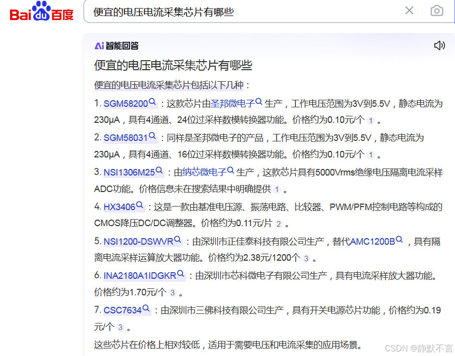This screenshot has height=356, width=455.
Task: Open citation 2 after HX3406 price
Action: click(x=278, y=224)
